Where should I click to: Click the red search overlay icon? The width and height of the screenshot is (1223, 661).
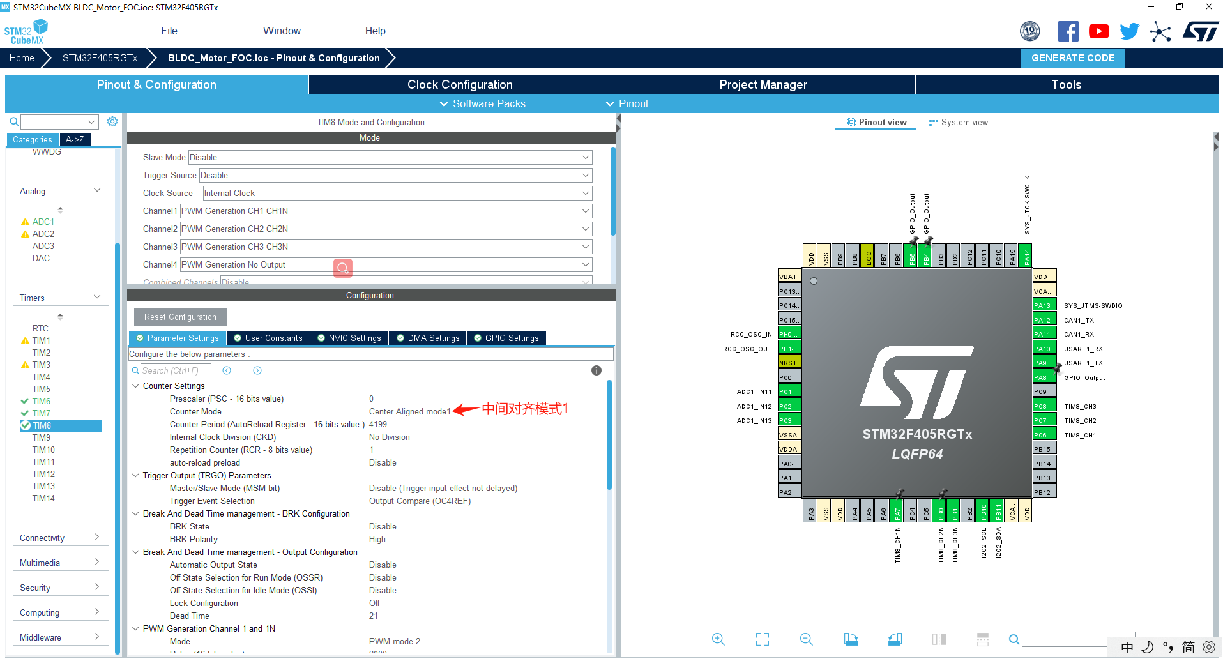343,268
